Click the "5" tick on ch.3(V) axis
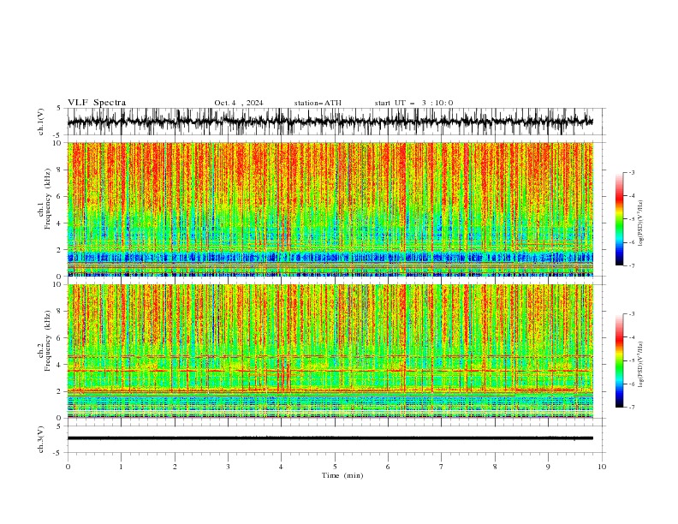Screen dimensions: 678x524 coord(59,426)
